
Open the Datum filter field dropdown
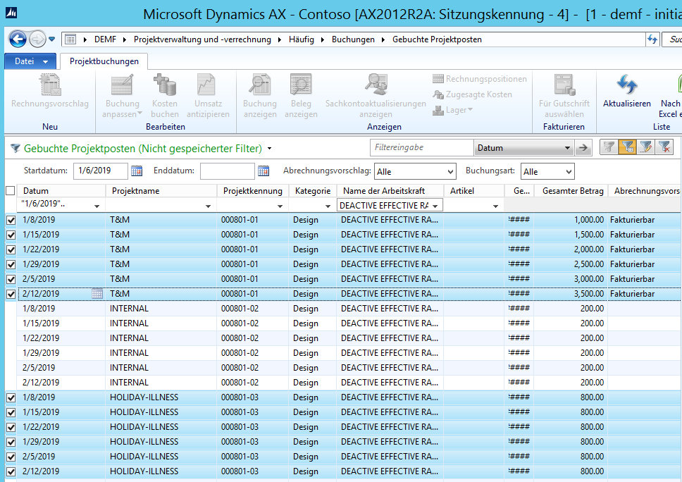pos(567,148)
